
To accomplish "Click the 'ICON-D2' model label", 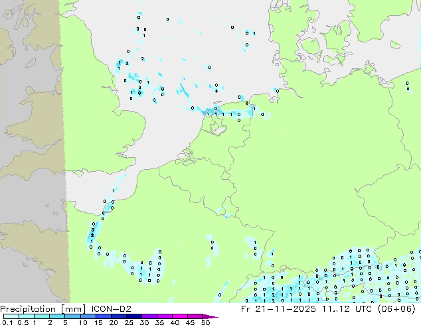I will (111, 309).
